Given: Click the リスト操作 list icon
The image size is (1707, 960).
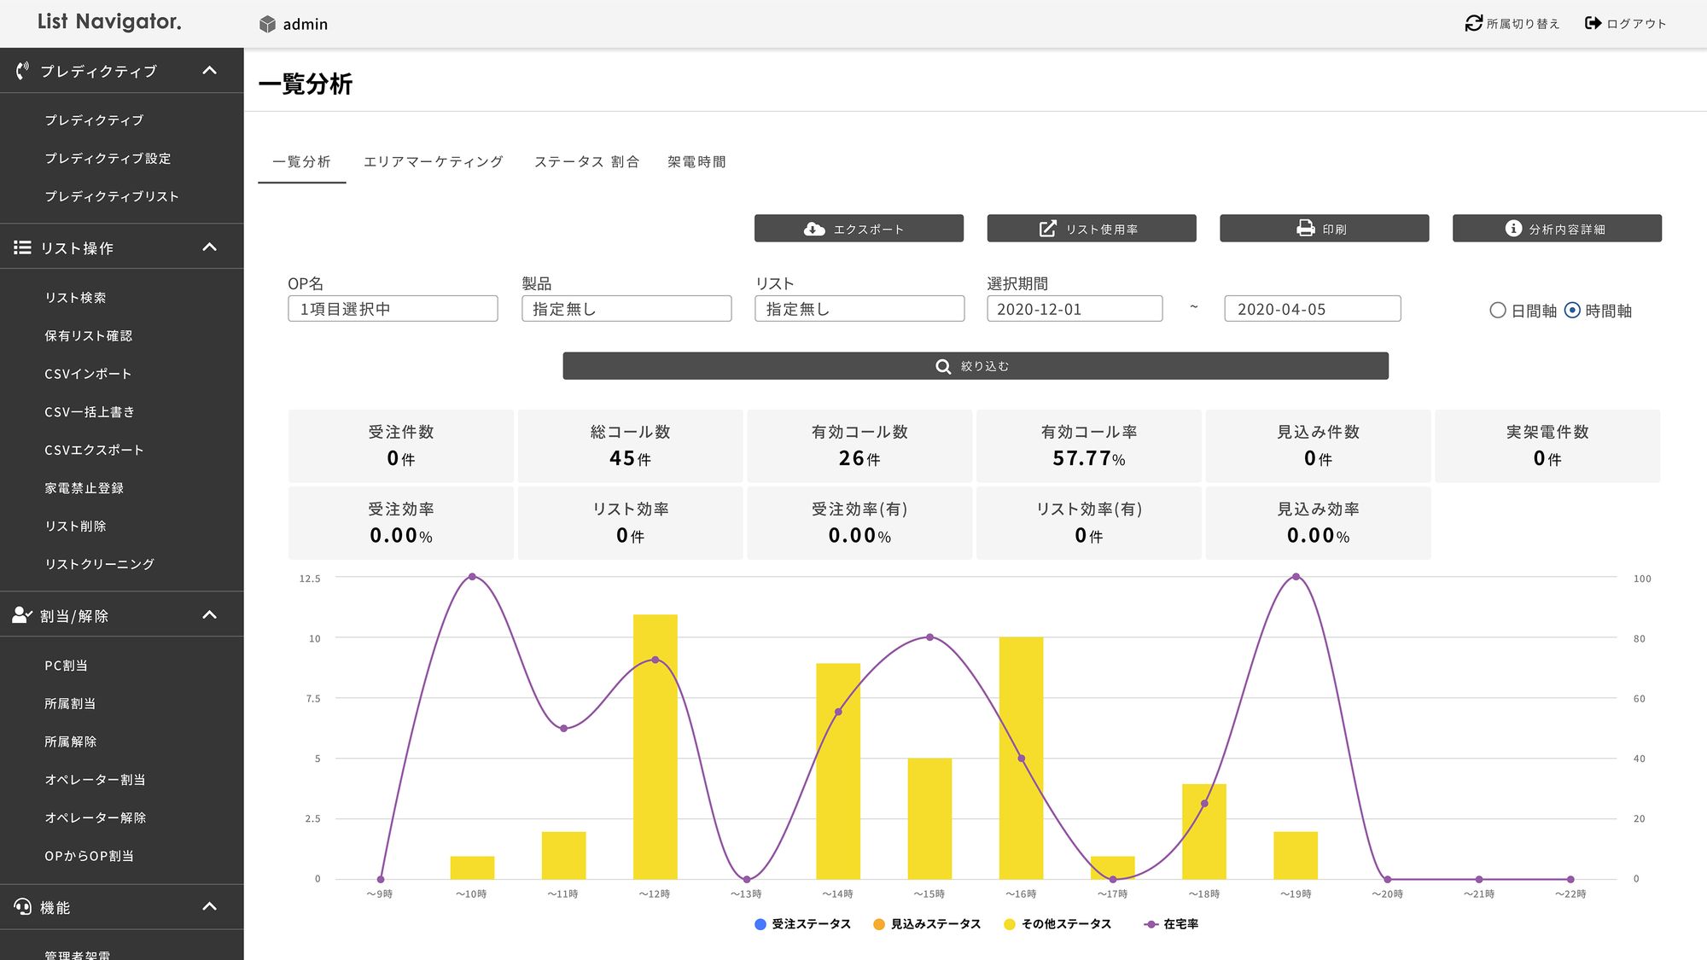Looking at the screenshot, I should pyautogui.click(x=22, y=247).
